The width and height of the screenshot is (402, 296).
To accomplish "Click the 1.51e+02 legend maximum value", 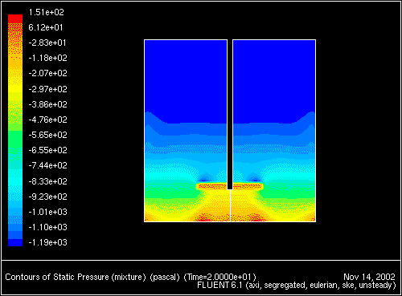I will [x=47, y=12].
